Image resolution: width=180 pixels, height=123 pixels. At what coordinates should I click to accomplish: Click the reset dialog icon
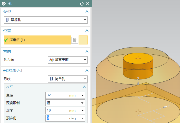(x=82, y=4)
